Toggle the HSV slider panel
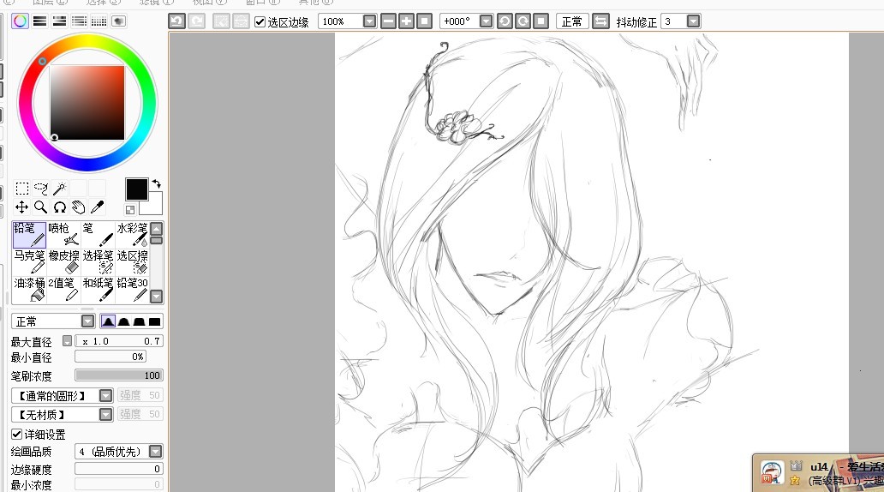884x492 pixels. coord(59,21)
